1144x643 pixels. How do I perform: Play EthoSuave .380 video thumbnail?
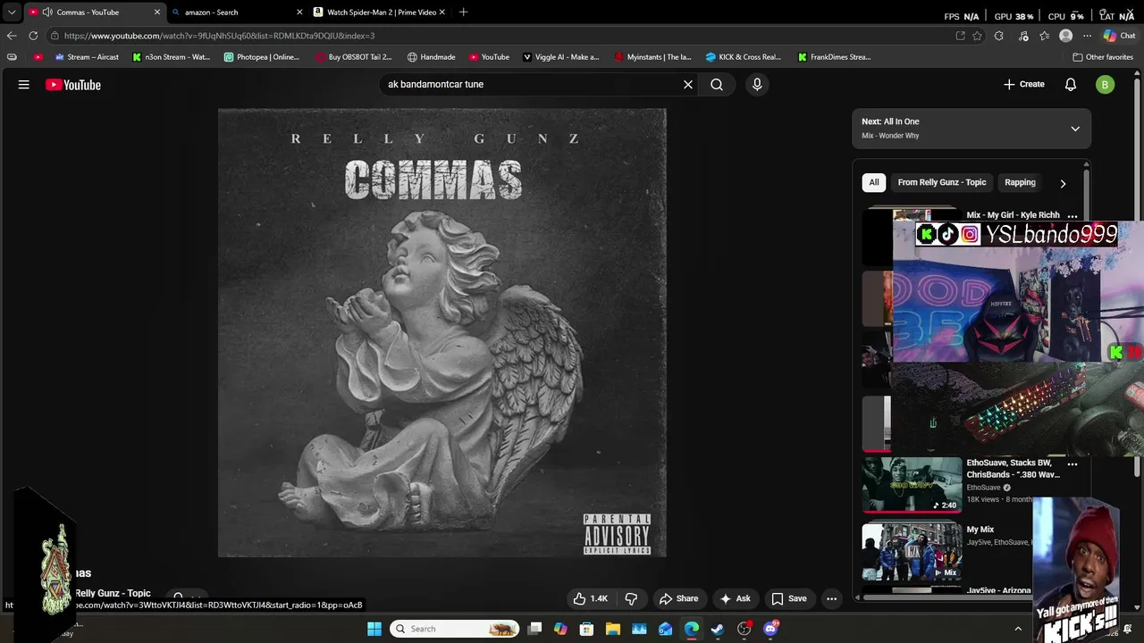point(912,484)
